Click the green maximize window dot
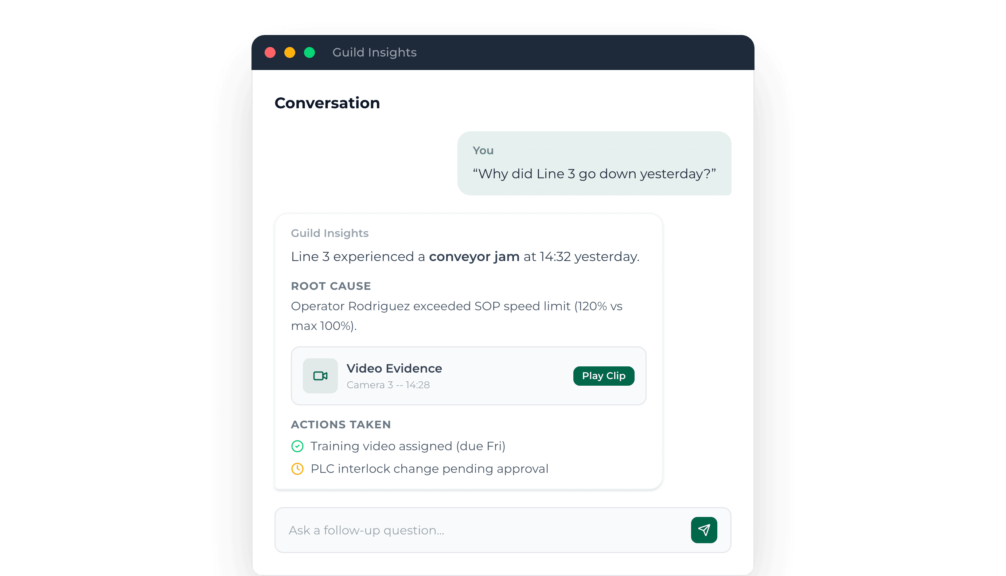 pos(309,52)
